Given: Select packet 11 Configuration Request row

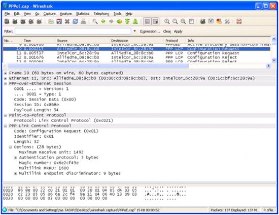Looking at the screenshot, I should coord(136,53).
